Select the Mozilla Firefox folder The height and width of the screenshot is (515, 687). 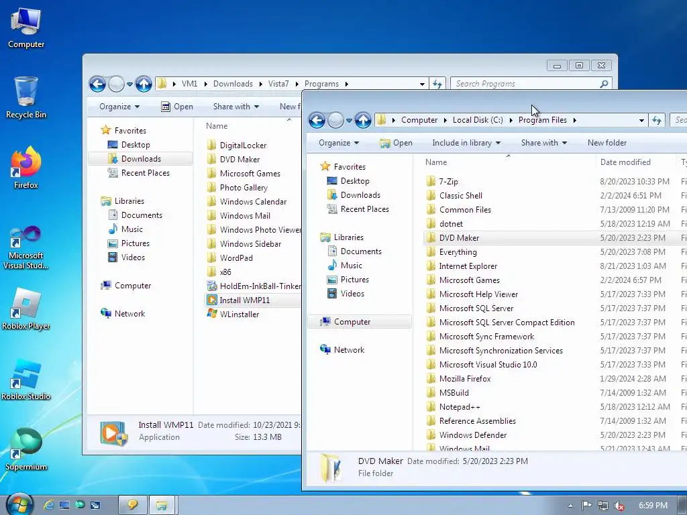[x=464, y=379]
